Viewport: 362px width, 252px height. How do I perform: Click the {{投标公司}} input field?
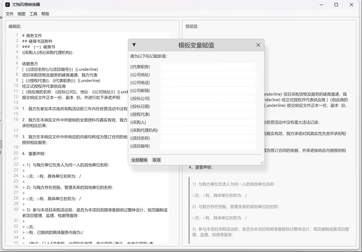tap(208, 98)
